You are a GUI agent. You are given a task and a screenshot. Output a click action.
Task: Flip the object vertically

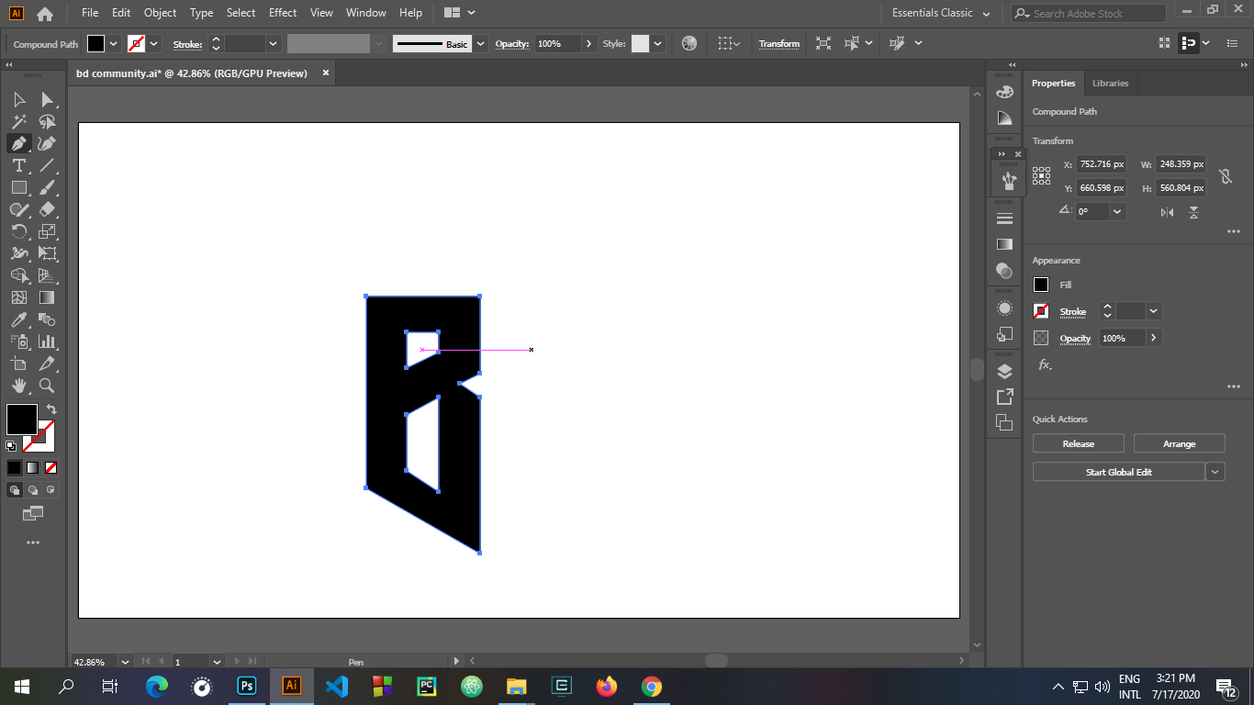(x=1193, y=212)
